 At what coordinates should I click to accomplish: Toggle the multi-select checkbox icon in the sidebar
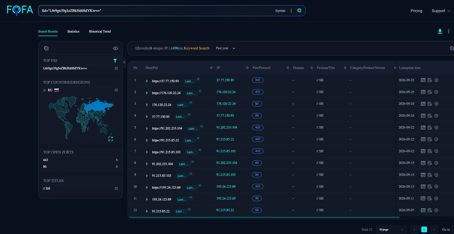tap(46, 48)
